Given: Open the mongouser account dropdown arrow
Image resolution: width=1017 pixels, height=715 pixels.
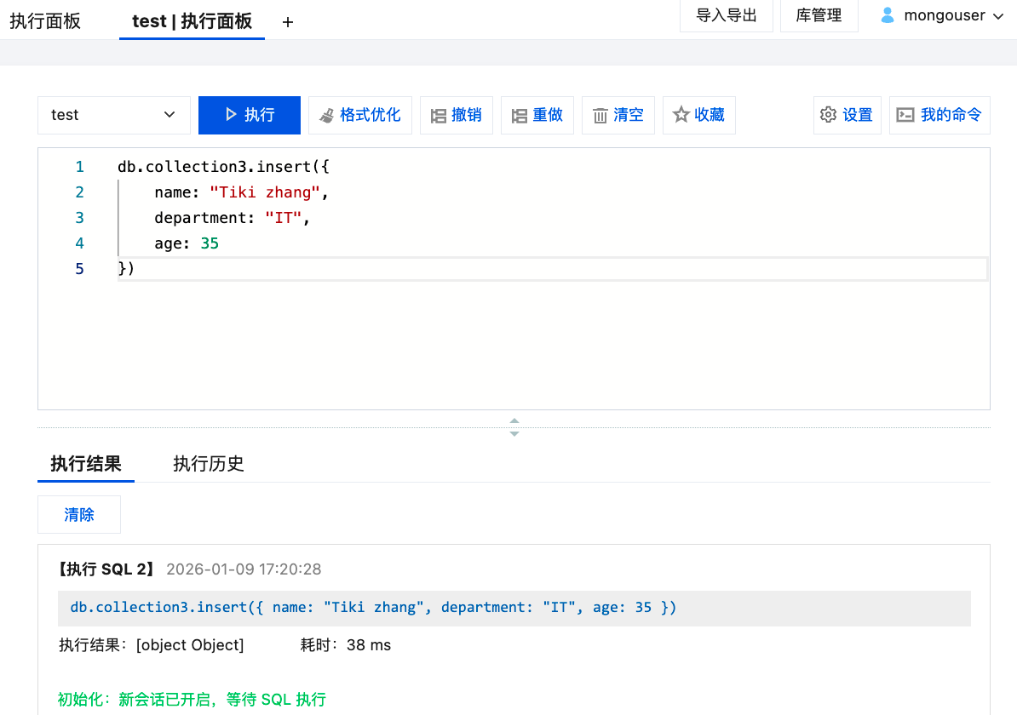Looking at the screenshot, I should (999, 16).
